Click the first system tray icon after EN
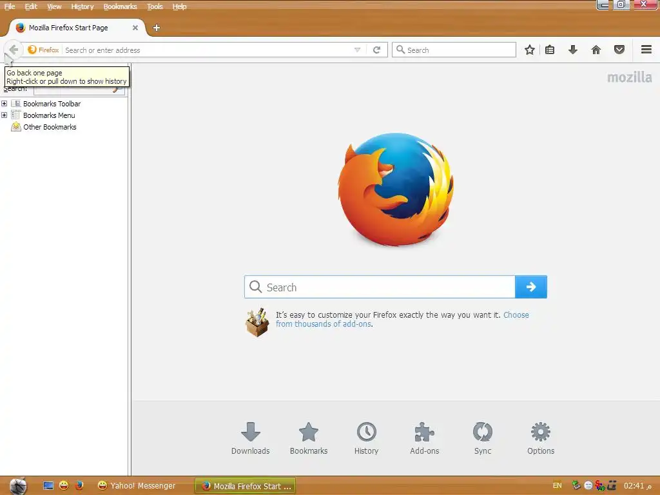This screenshot has height=495, width=660. 576,486
